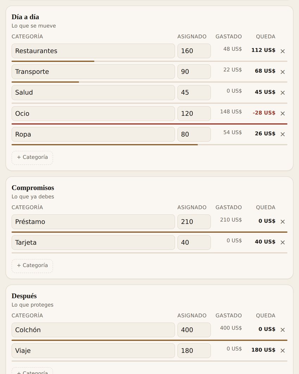Edit the Restaurantes category name field
The height and width of the screenshot is (374, 299).
pyautogui.click(x=93, y=51)
